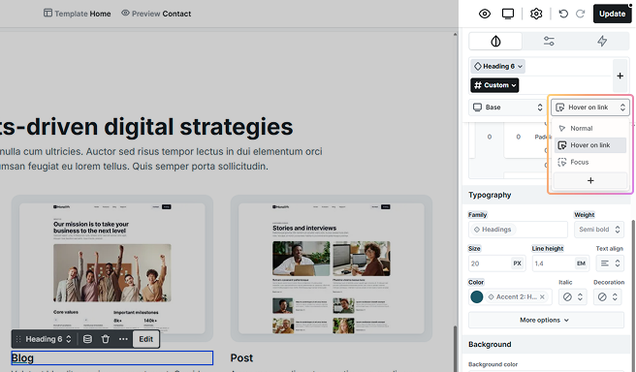
Task: Open the Italic option selector
Action: click(x=573, y=297)
